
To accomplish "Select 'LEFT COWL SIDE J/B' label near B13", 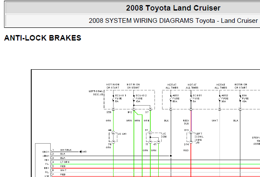I will (x=200, y=138).
